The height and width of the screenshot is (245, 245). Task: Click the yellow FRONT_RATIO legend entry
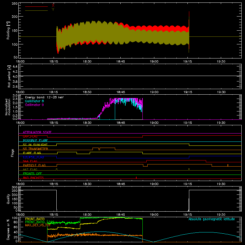35,219
